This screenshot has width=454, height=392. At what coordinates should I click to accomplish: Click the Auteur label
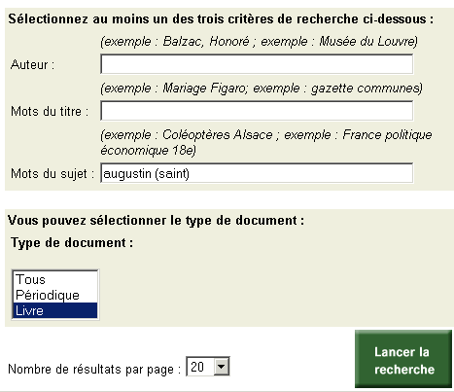(32, 64)
